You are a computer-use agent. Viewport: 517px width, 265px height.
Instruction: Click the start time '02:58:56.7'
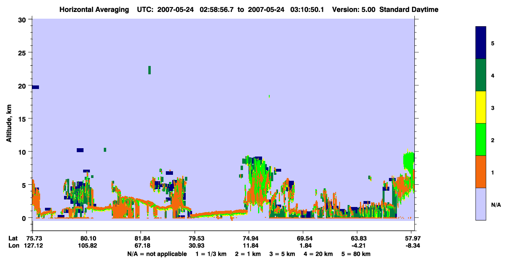tap(216, 10)
